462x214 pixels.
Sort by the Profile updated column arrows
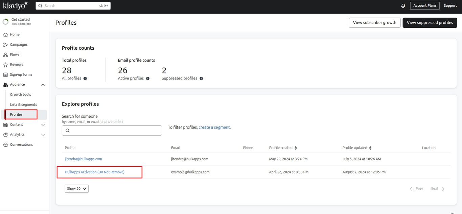pos(370,148)
